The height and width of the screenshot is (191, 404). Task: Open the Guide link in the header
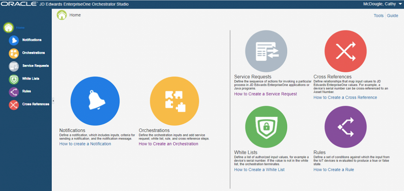pyautogui.click(x=393, y=16)
